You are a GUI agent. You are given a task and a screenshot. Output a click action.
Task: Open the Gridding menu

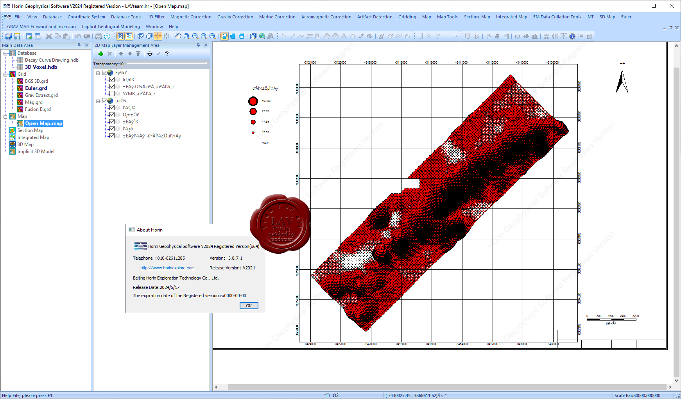pyautogui.click(x=407, y=17)
